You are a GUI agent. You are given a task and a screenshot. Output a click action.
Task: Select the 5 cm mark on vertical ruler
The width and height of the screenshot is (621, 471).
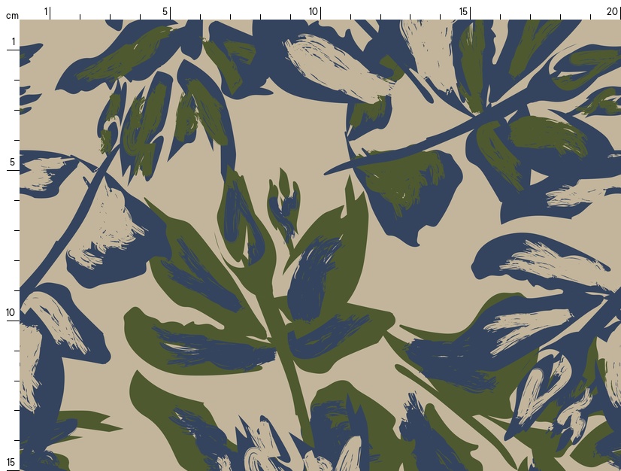[13, 163]
